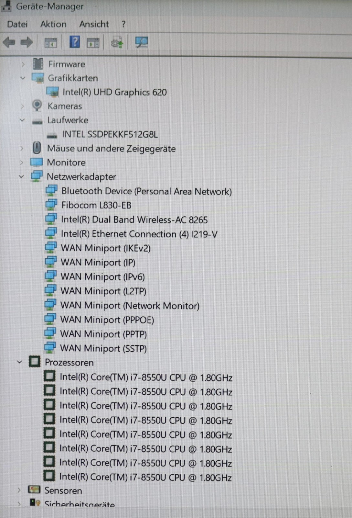The width and height of the screenshot is (352, 518).
Task: Open the Ansicht menu
Action: [x=94, y=24]
